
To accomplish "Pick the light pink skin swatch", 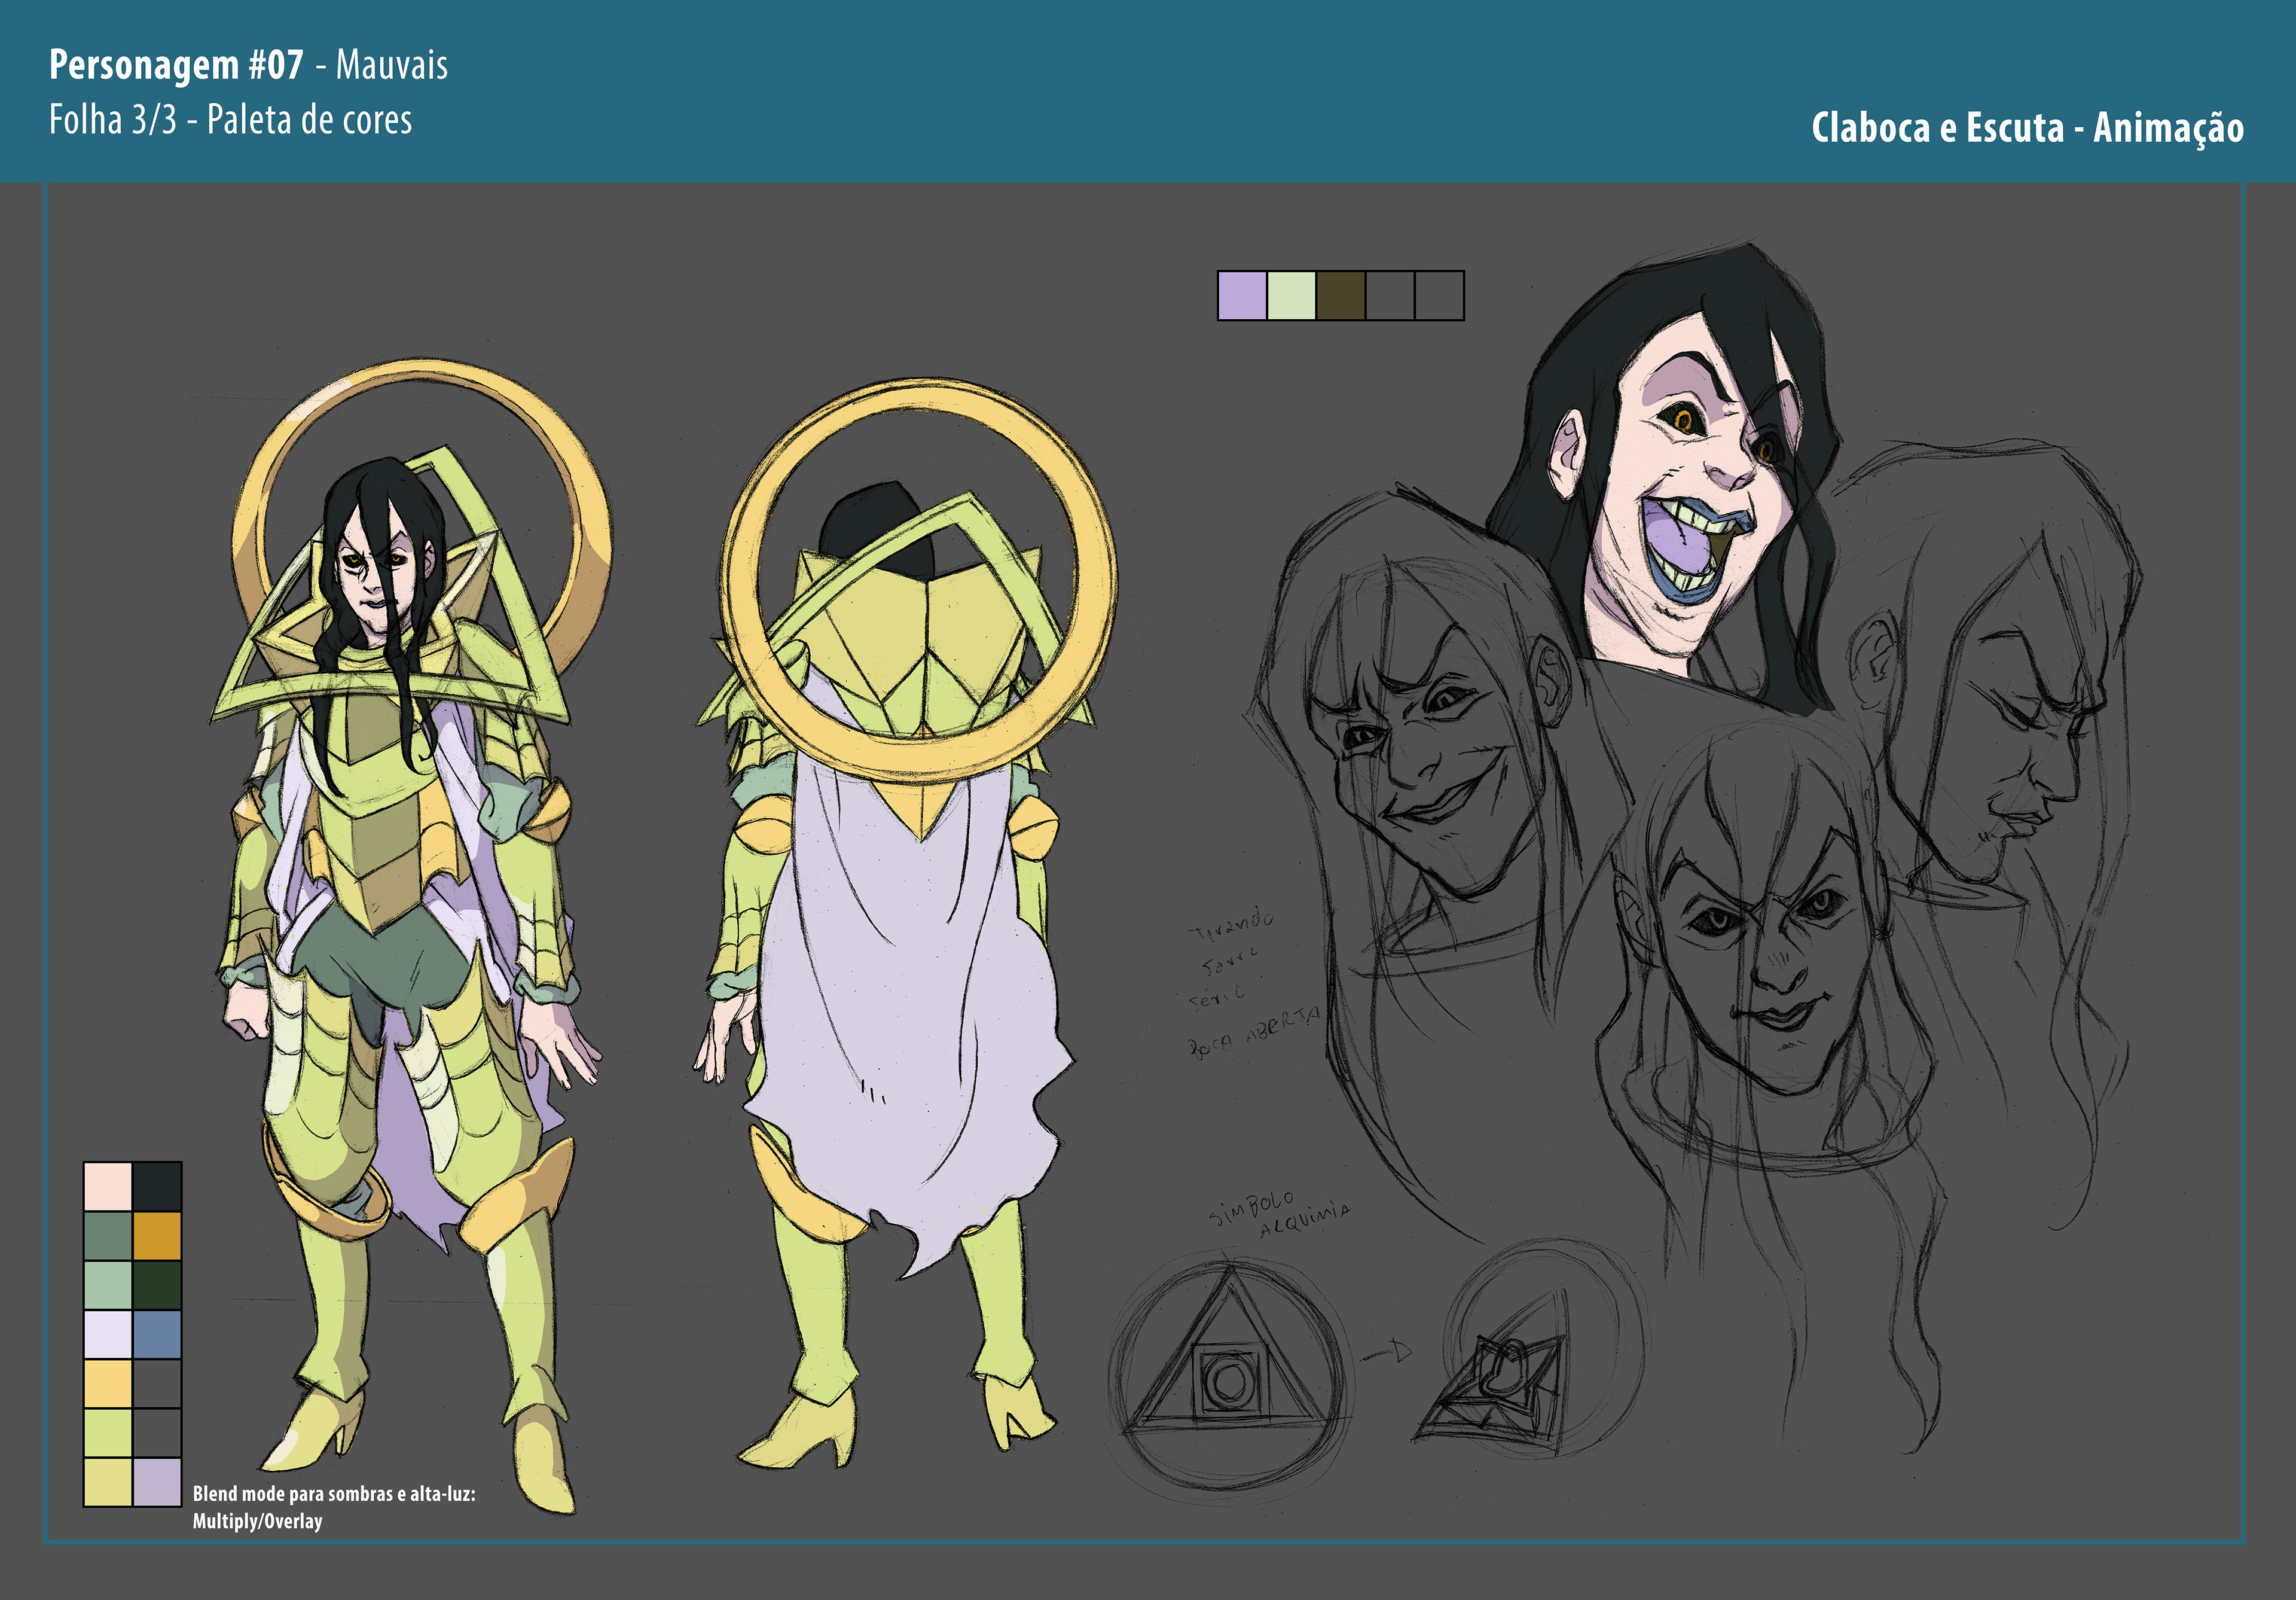I will (x=108, y=1187).
